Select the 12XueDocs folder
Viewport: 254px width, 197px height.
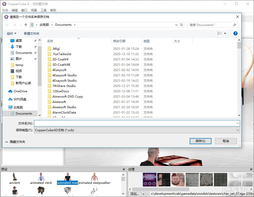click(61, 91)
